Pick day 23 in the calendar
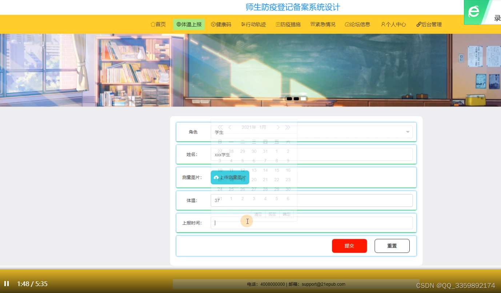 click(288, 180)
